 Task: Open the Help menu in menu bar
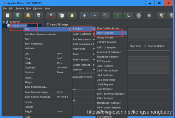pyautogui.click(x=47, y=9)
